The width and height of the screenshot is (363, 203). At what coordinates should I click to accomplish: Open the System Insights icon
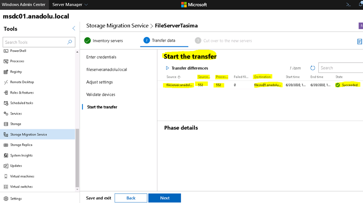point(6,155)
